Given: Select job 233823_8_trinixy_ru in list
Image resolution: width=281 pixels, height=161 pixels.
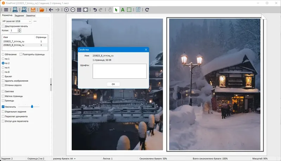Looking at the screenshot, I should pos(25,45).
